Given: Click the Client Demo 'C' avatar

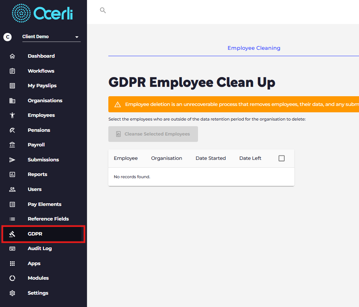Looking at the screenshot, I should tap(7, 37).
